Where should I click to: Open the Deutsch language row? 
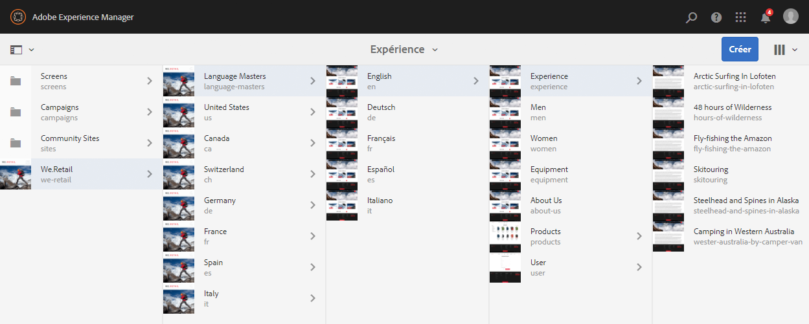click(x=407, y=112)
